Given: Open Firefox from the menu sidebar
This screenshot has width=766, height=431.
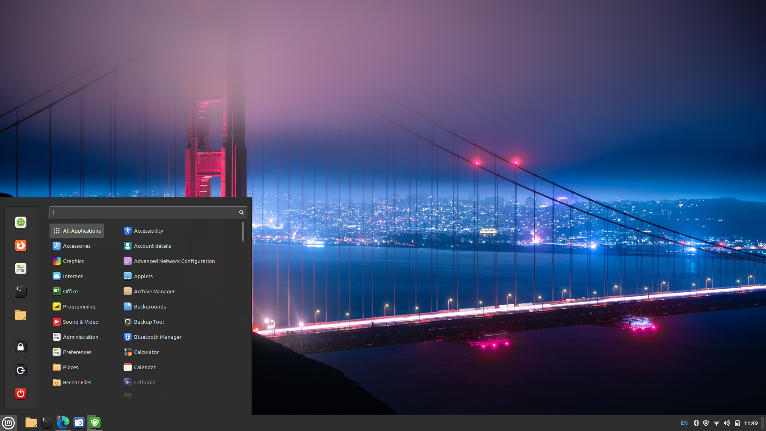Looking at the screenshot, I should [x=20, y=245].
